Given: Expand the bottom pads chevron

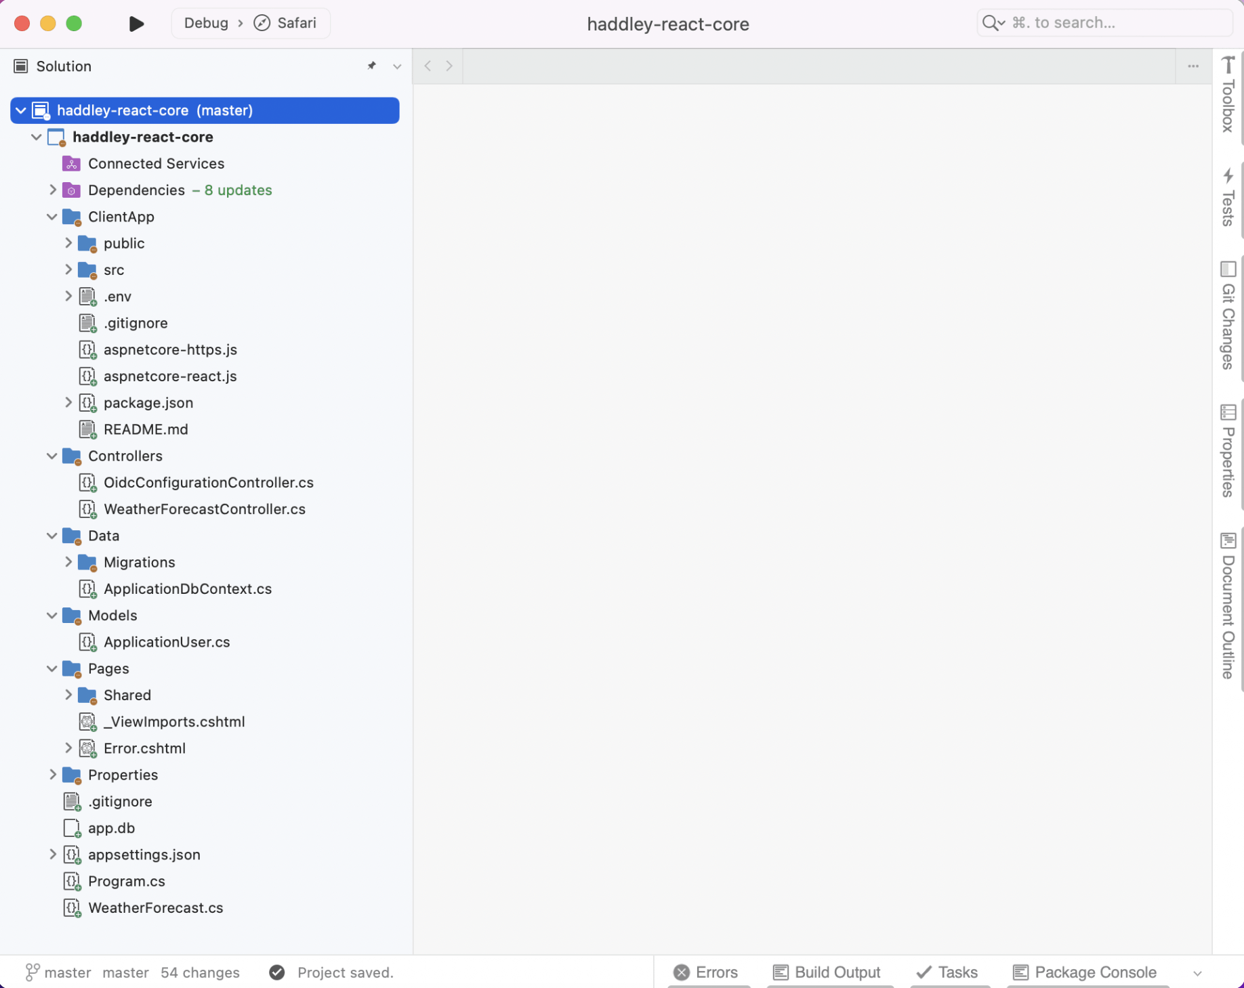Looking at the screenshot, I should point(1197,973).
